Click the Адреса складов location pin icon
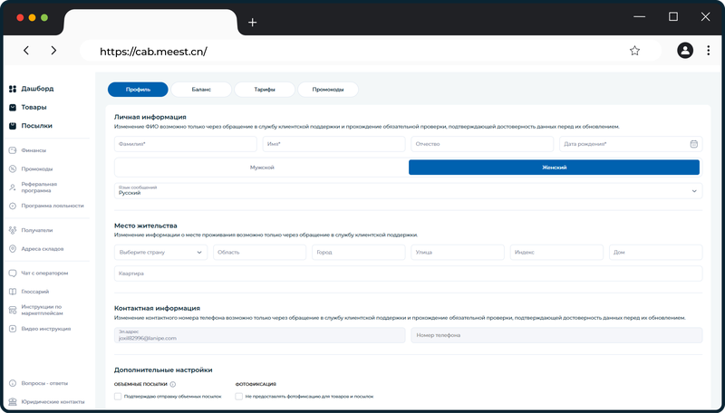This screenshot has width=725, height=413. 13,248
